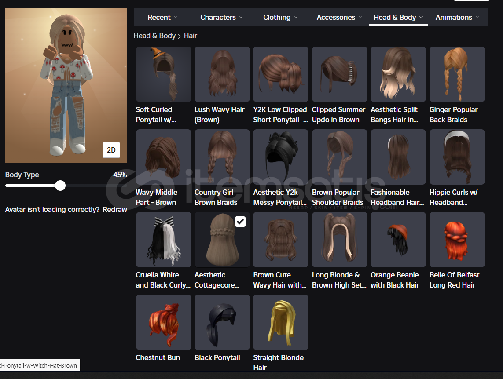Choose Long Blonde & Brown High Set hair
The height and width of the screenshot is (379, 503).
click(339, 240)
